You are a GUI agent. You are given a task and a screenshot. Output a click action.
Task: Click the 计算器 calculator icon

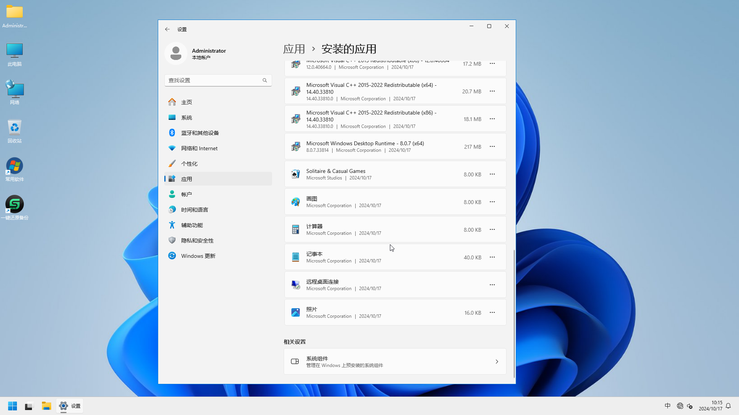296,229
